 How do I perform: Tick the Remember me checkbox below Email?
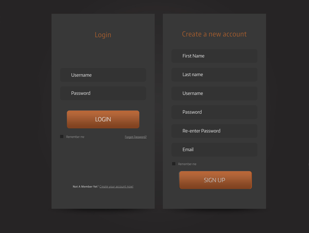[x=174, y=164]
